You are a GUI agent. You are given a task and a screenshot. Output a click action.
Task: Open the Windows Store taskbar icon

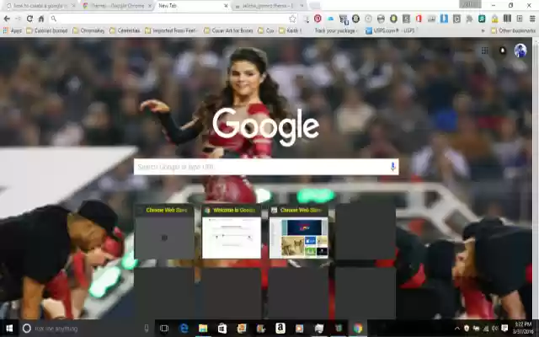[x=222, y=329]
